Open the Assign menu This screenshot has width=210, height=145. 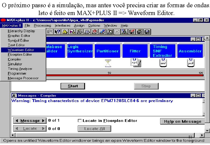tap(79, 25)
